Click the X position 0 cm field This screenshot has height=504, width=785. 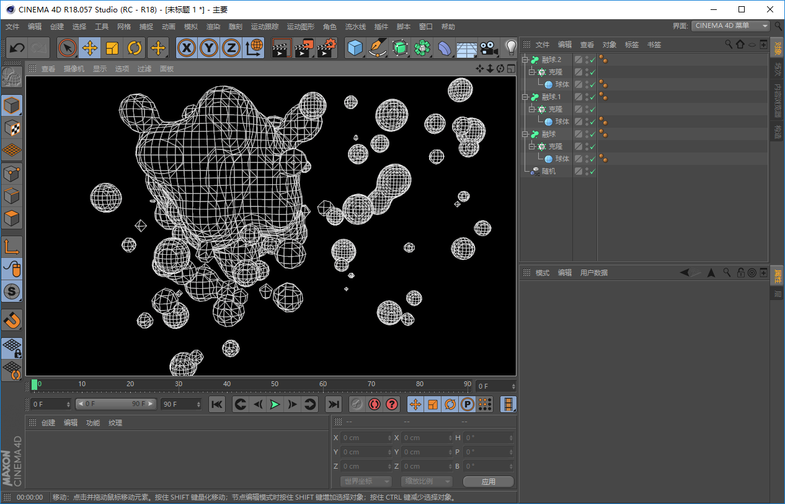pyautogui.click(x=366, y=438)
